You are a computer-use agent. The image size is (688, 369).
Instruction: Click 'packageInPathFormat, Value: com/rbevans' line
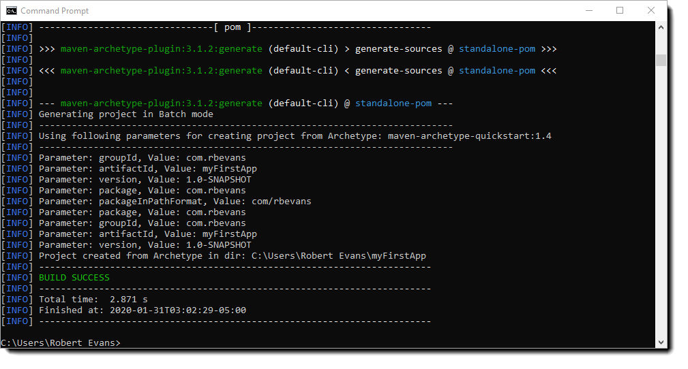point(175,201)
